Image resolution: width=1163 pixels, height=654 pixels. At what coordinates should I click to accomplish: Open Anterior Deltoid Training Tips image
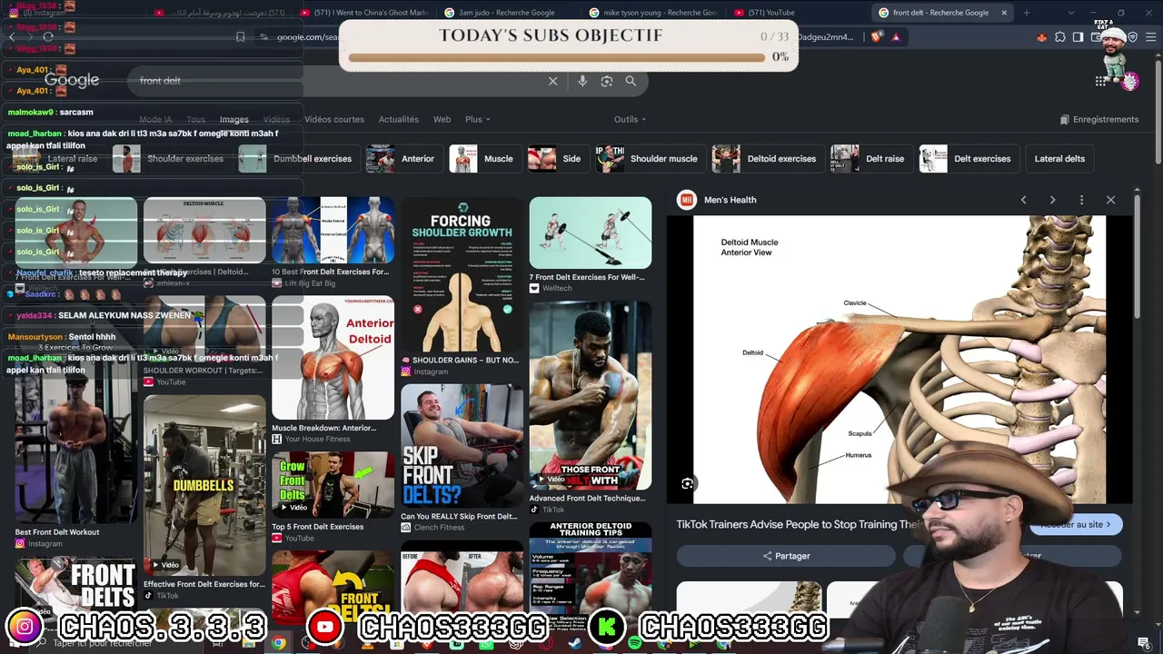coord(591,568)
